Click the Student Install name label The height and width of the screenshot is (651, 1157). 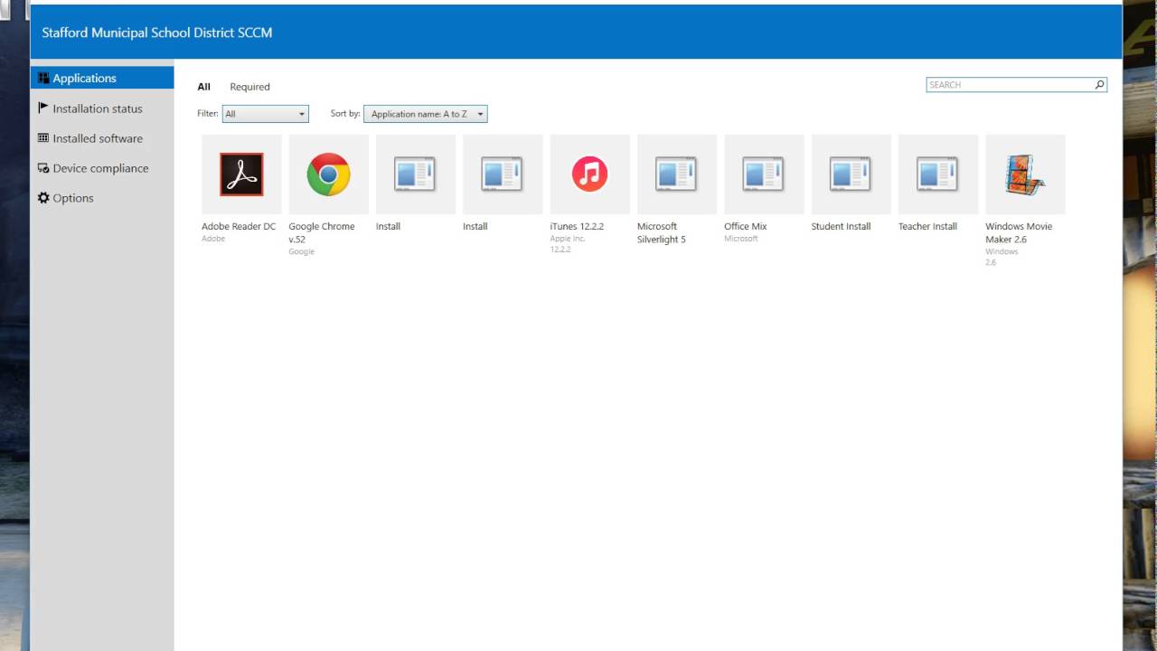tap(841, 226)
